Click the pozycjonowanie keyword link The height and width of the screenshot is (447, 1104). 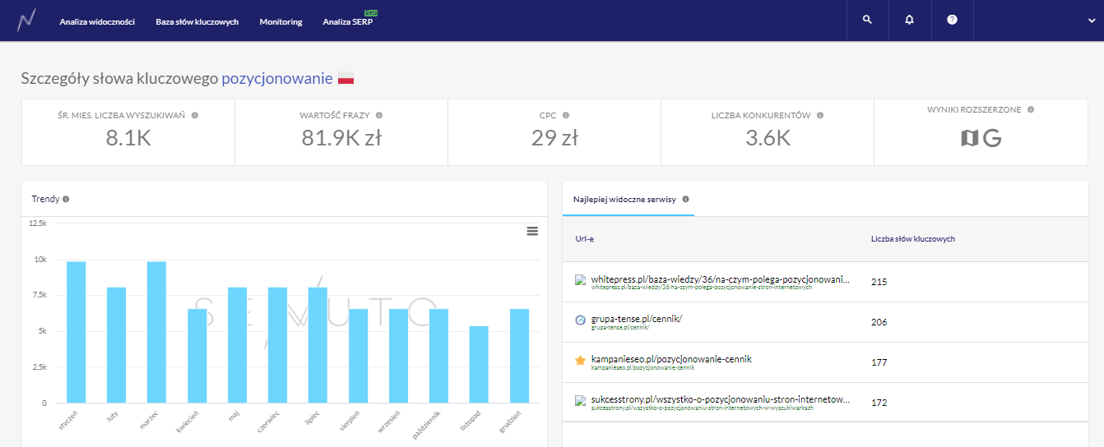pos(277,79)
